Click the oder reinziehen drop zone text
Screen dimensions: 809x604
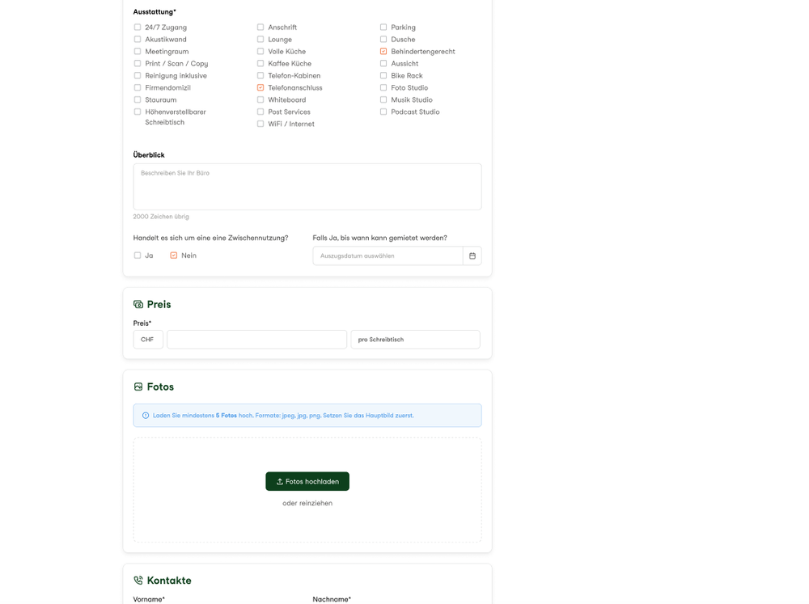307,503
